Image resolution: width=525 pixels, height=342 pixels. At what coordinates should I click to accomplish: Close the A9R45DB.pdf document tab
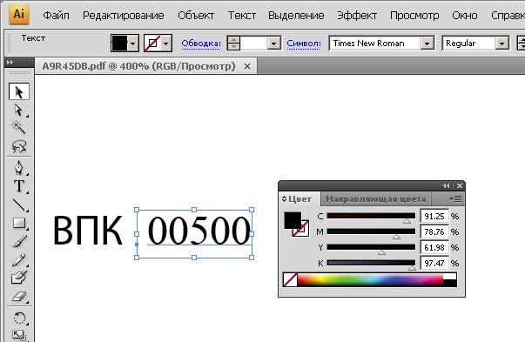coord(247,66)
